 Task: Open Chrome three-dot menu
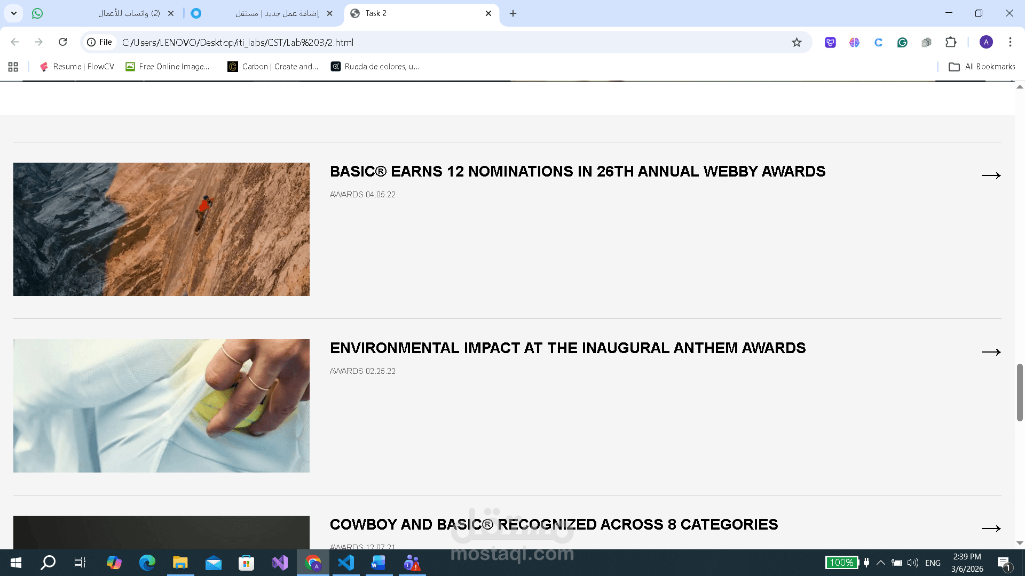[1010, 42]
